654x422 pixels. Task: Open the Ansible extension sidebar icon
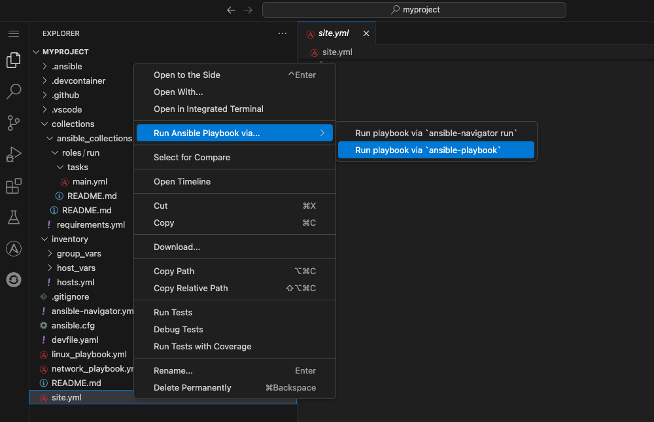coord(14,249)
